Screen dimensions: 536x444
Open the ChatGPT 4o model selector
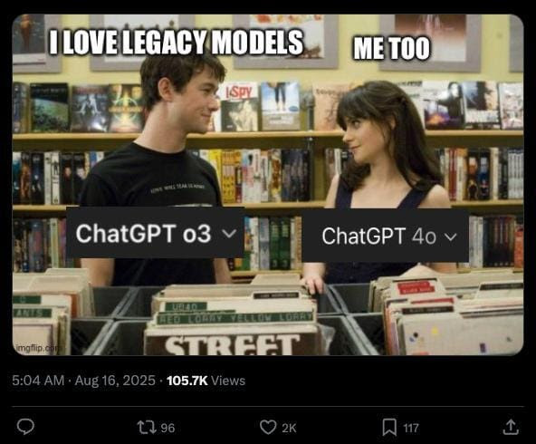pos(385,236)
